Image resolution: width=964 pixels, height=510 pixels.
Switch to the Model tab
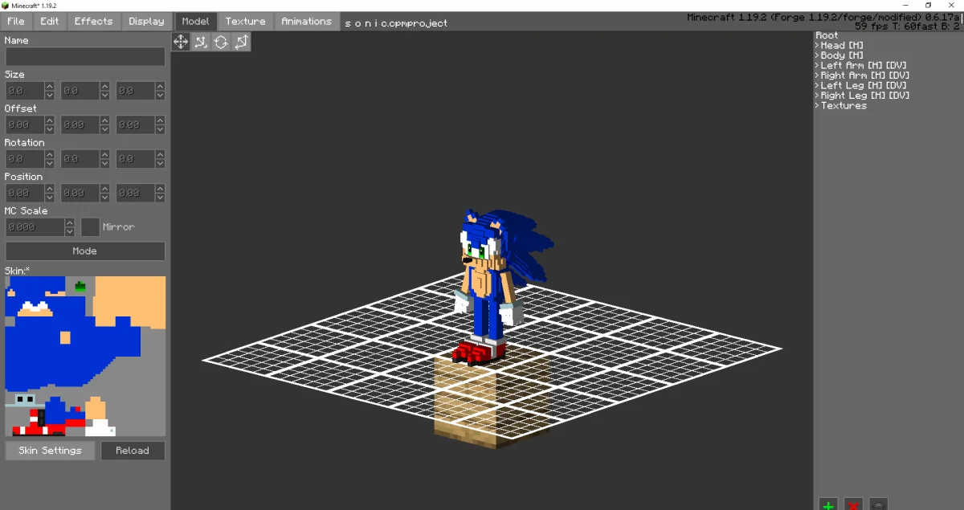tap(195, 21)
